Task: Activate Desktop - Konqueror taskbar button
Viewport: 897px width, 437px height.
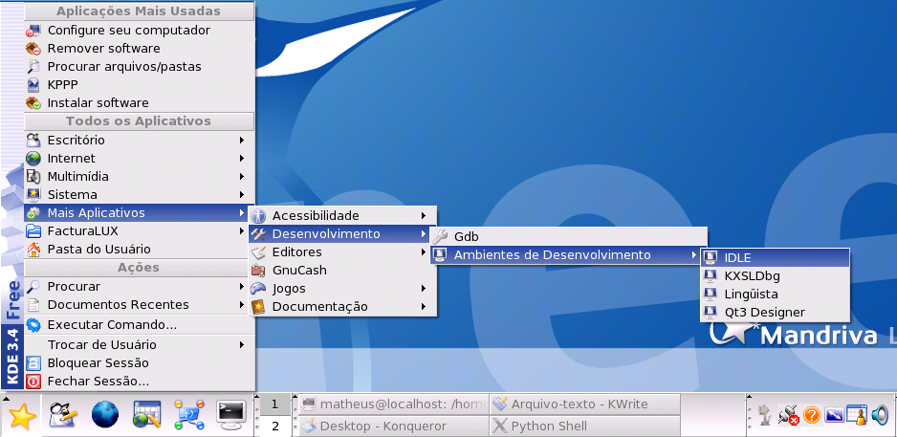Action: (x=394, y=426)
